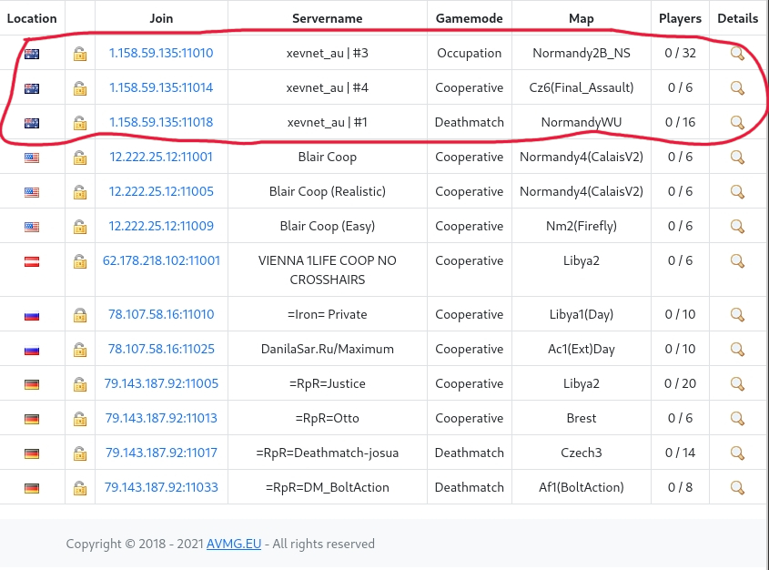769x570 pixels.
Task: Click Austrian flag beside Vienna server
Action: point(32,261)
